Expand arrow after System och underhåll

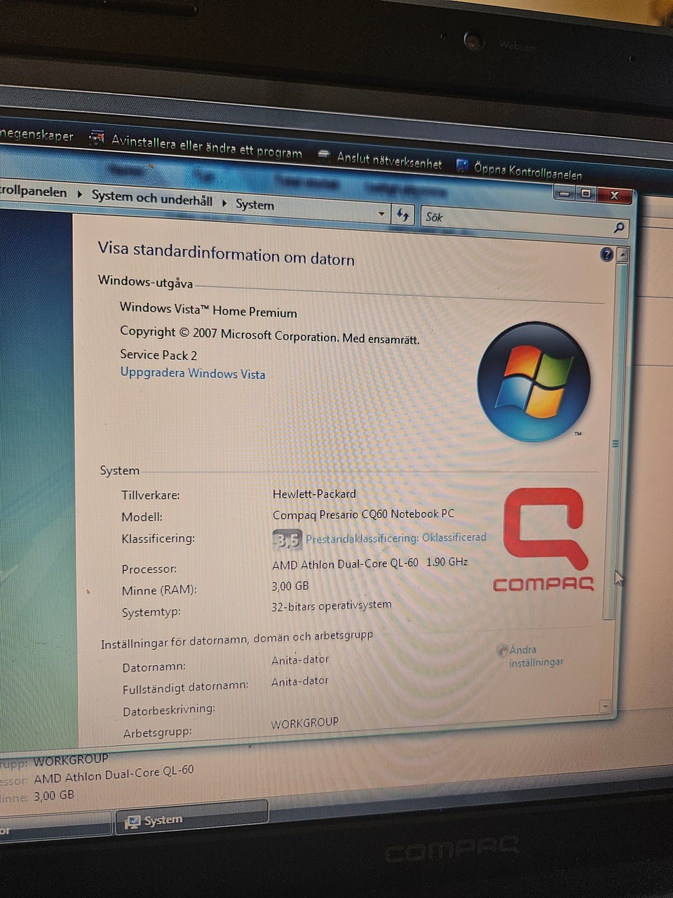click(x=224, y=203)
